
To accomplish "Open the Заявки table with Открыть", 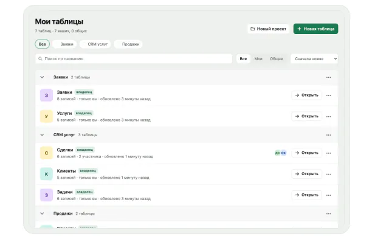I will [x=306, y=95].
